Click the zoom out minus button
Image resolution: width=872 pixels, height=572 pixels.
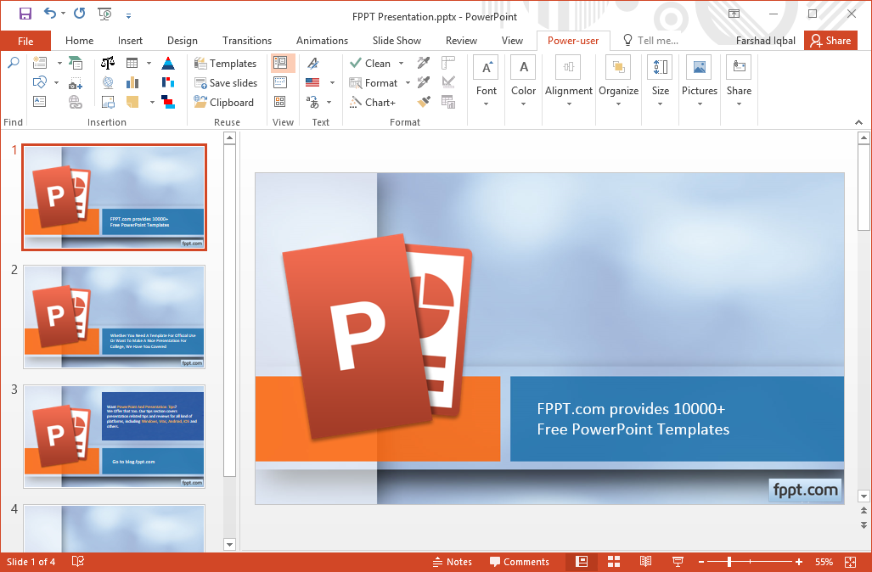[x=701, y=562]
